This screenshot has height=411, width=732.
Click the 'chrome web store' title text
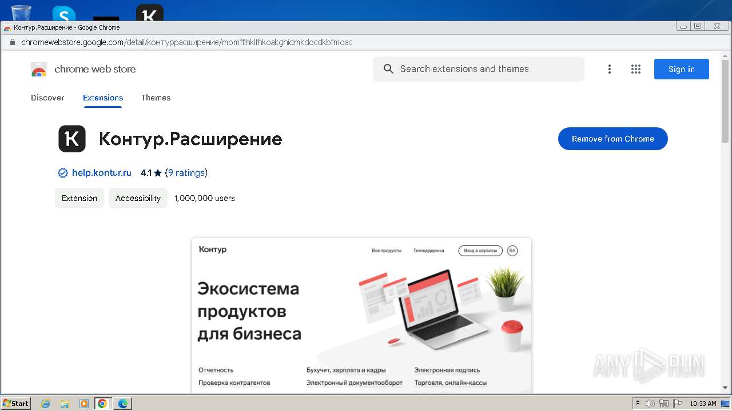click(x=95, y=69)
